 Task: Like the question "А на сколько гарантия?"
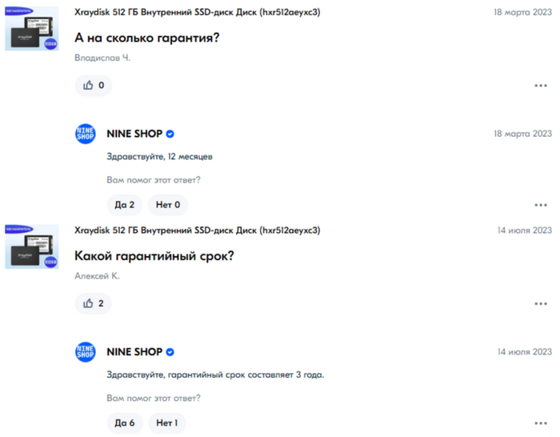[x=93, y=85]
